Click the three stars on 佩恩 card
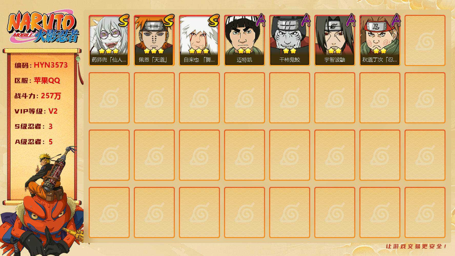This screenshot has width=455, height=256. click(x=154, y=51)
